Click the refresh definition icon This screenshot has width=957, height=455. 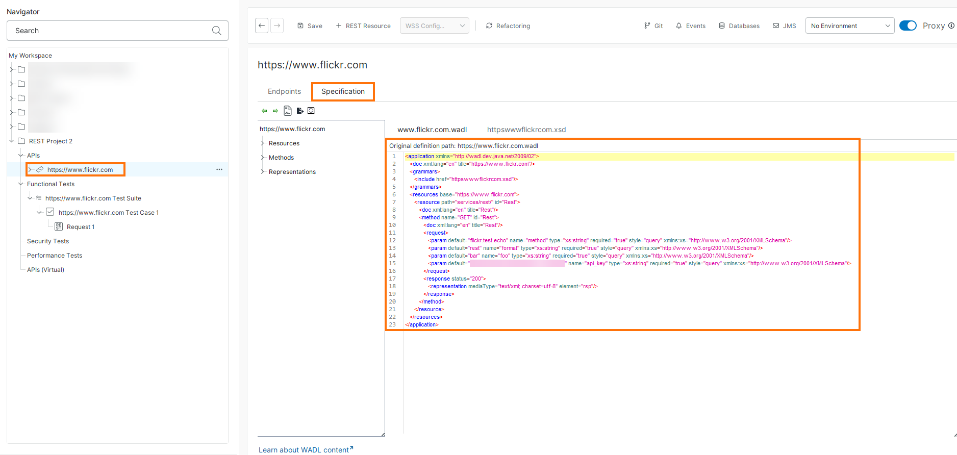(x=311, y=111)
